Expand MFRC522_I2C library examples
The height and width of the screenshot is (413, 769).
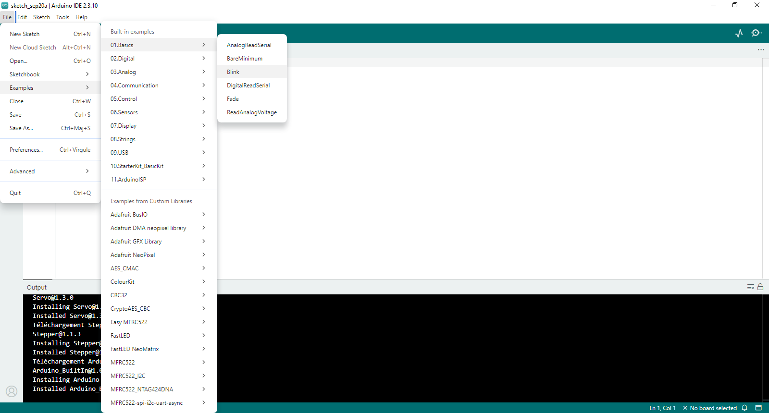click(x=159, y=376)
